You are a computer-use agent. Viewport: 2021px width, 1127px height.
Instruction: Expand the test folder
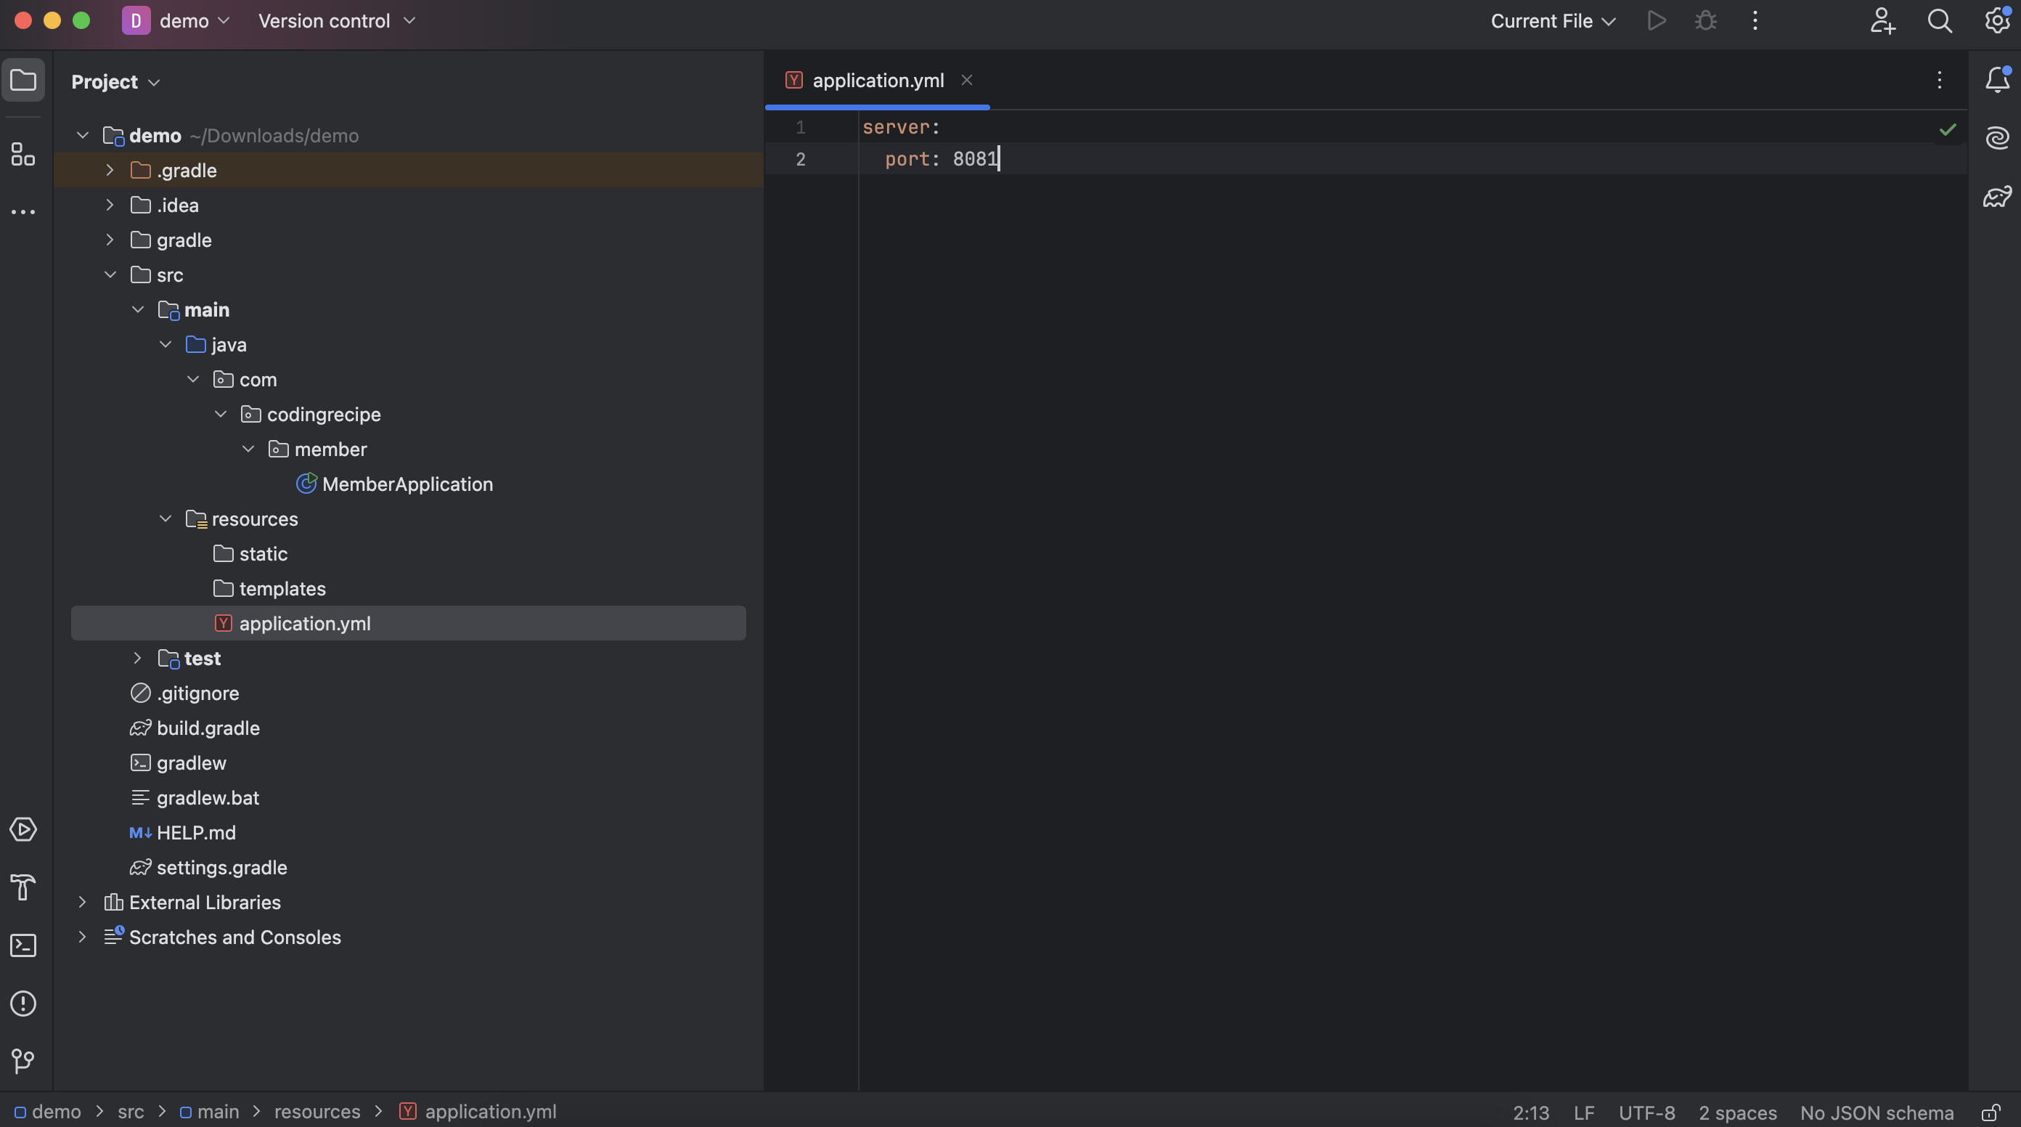pos(137,659)
